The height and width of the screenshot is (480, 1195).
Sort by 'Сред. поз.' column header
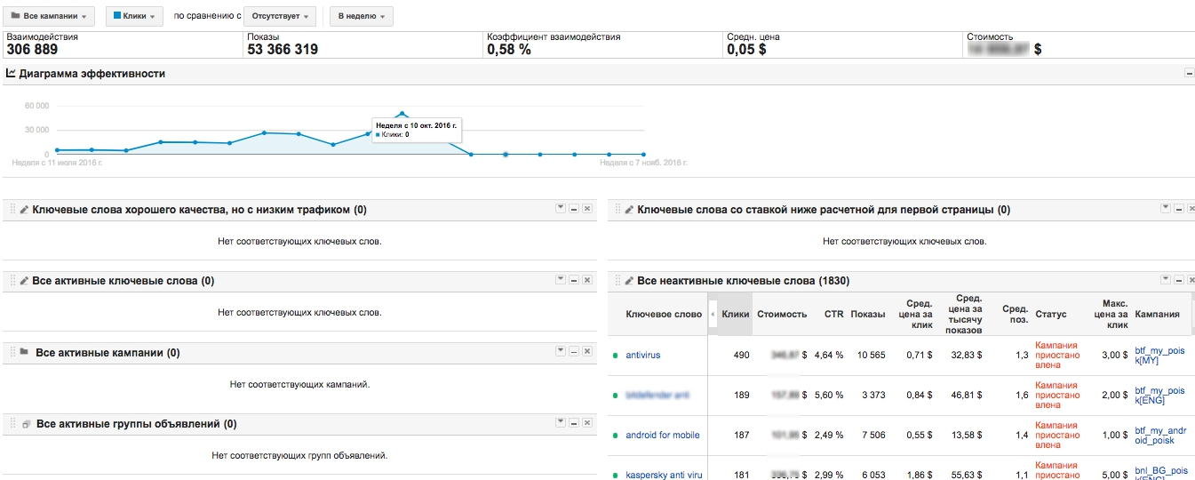click(1016, 314)
